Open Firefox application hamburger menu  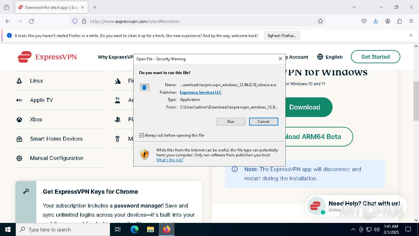point(411,21)
